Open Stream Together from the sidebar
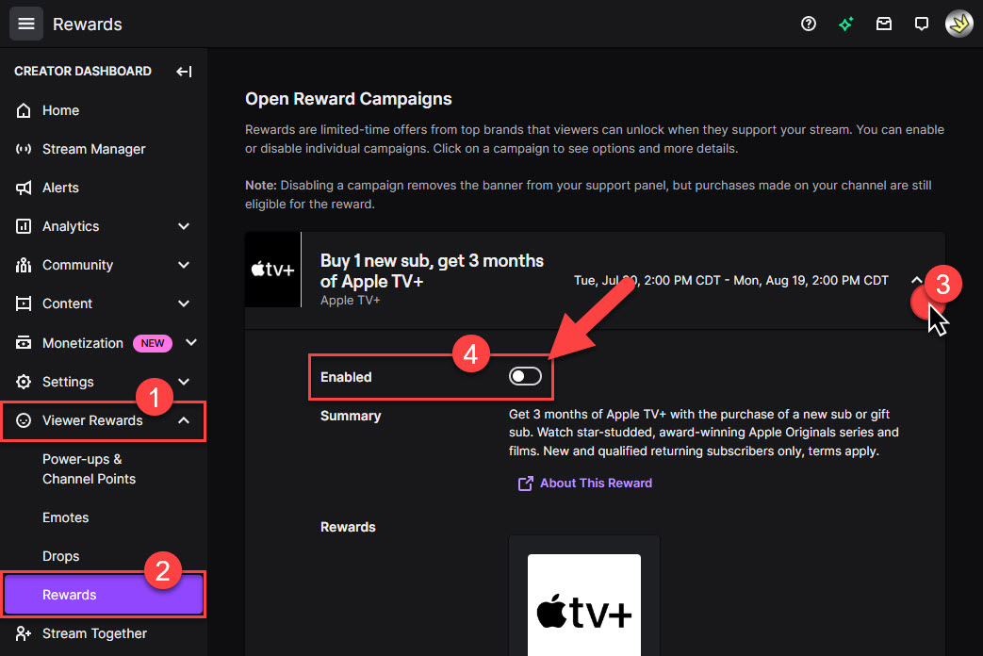This screenshot has width=983, height=656. [x=94, y=633]
